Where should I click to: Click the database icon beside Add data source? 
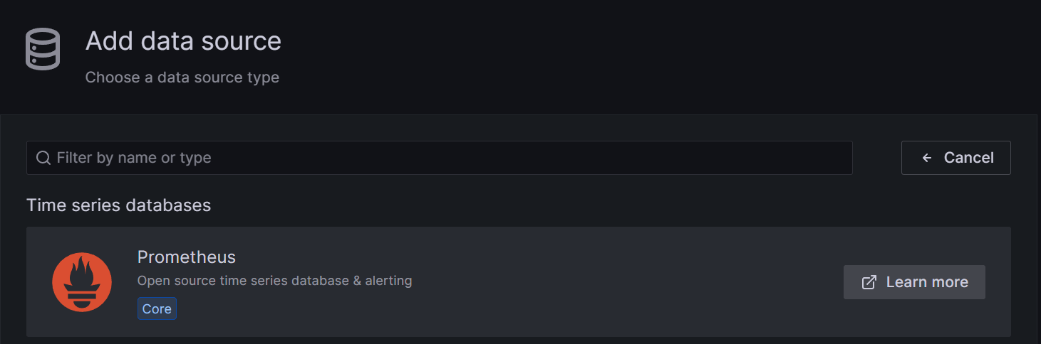43,49
